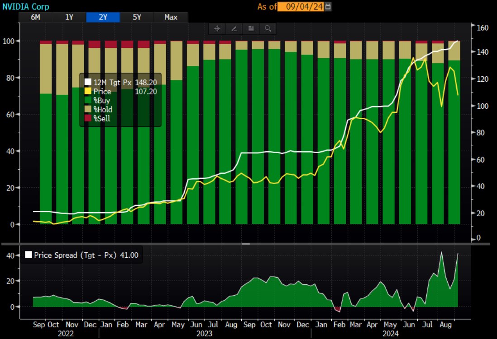
Task: Open the news headlines icon on the chart toolbar
Action: 251,28
